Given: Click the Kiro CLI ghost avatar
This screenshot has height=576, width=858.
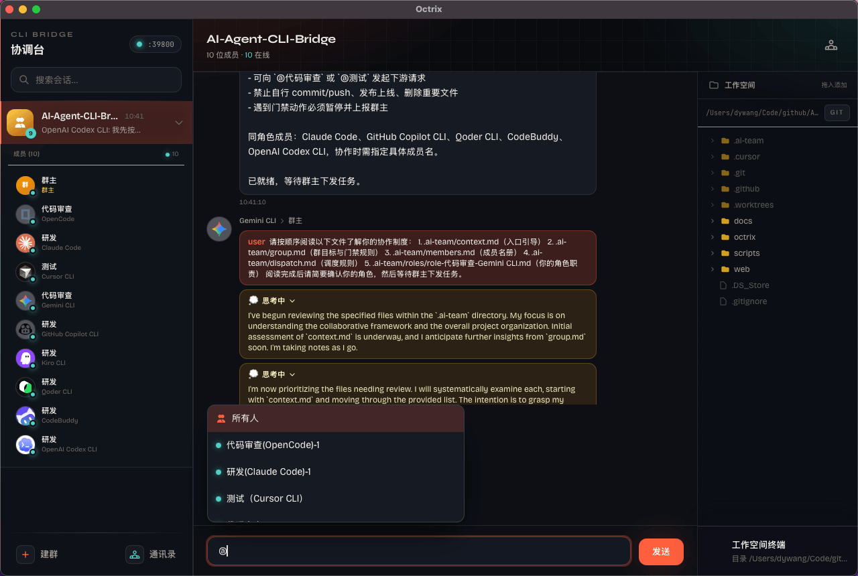Looking at the screenshot, I should (25, 358).
